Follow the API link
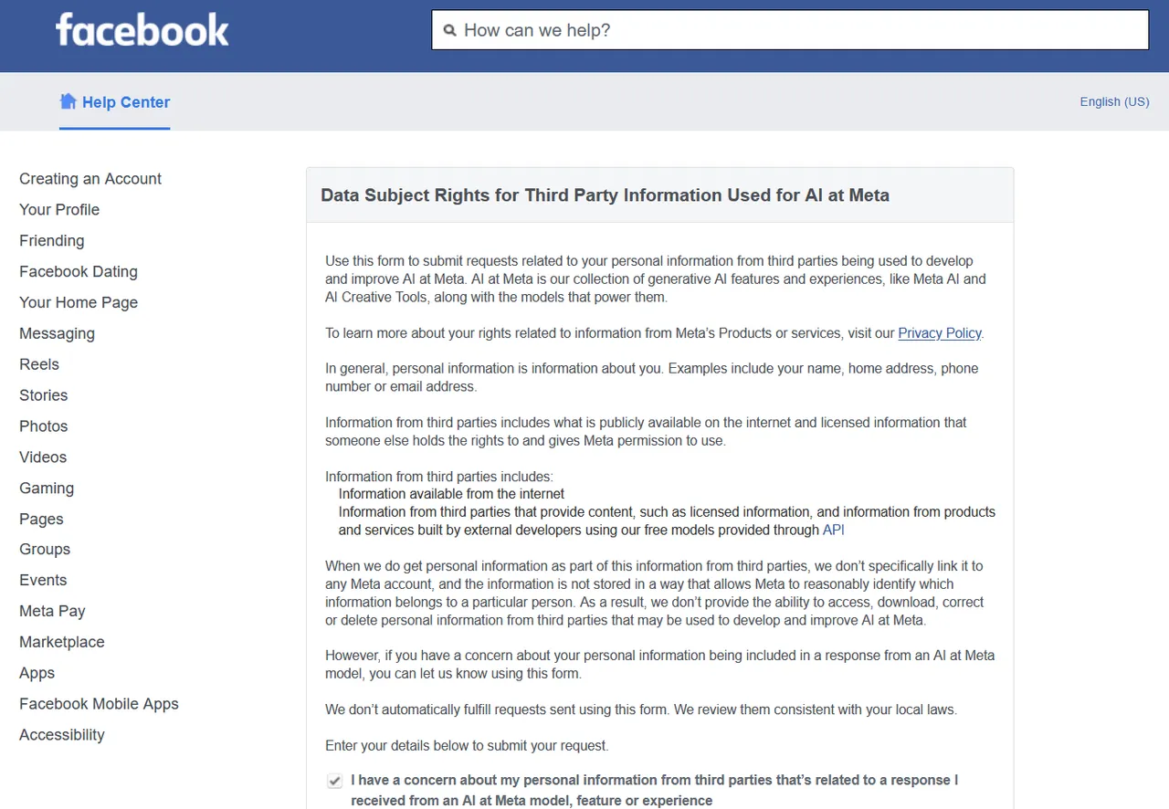 (834, 530)
